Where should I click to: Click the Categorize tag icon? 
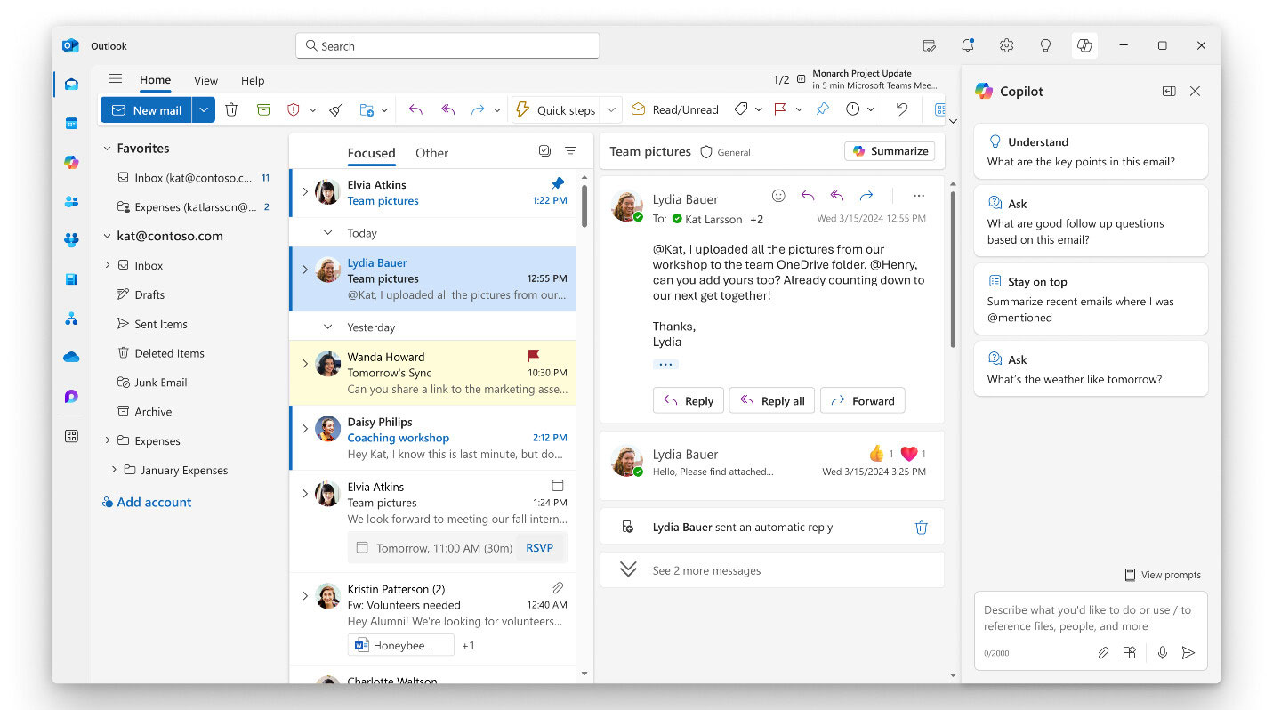pos(740,109)
